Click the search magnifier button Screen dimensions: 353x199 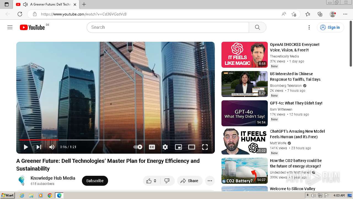[x=257, y=27]
